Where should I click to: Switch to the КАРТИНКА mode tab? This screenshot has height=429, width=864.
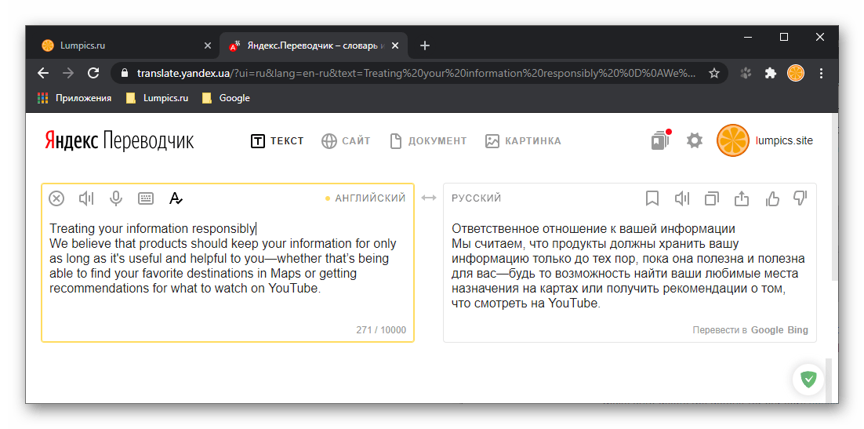click(x=523, y=141)
